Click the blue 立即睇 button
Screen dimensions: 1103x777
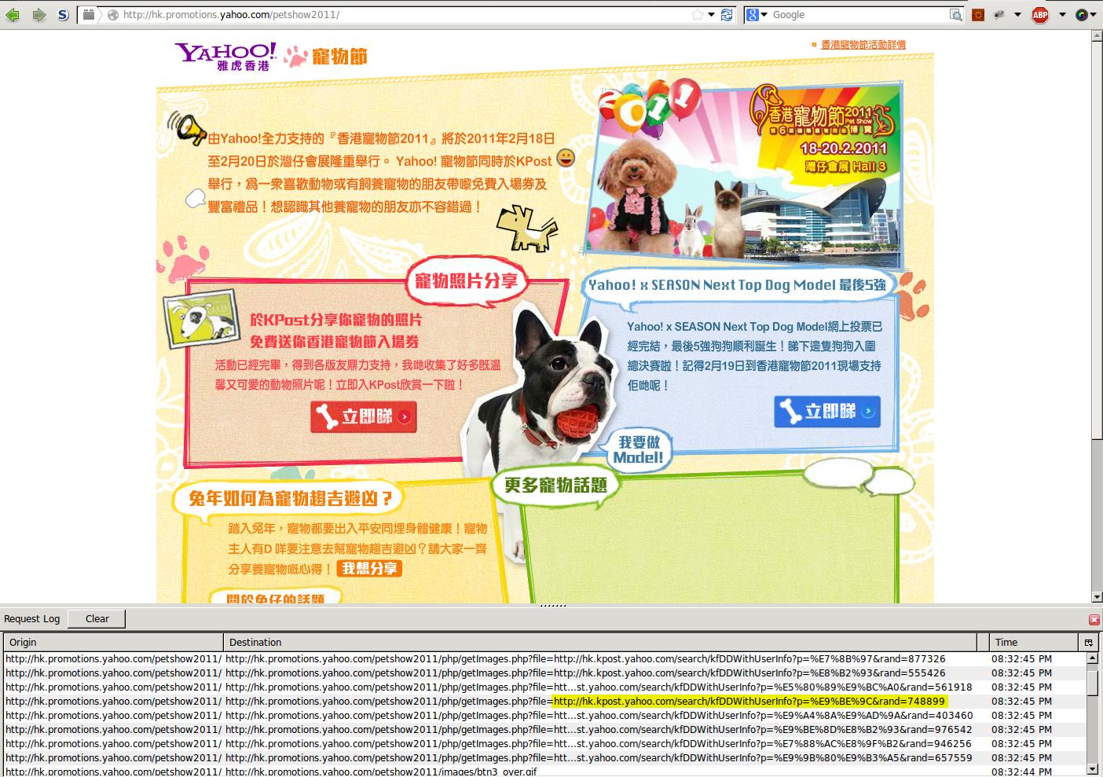(826, 411)
